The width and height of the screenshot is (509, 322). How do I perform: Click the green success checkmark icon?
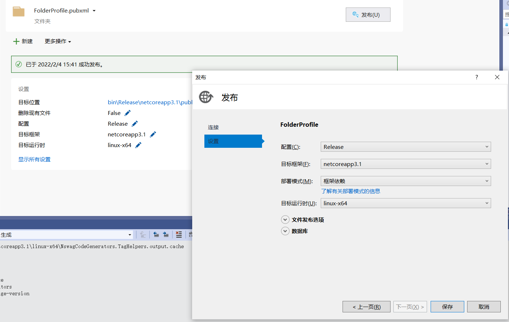point(19,64)
